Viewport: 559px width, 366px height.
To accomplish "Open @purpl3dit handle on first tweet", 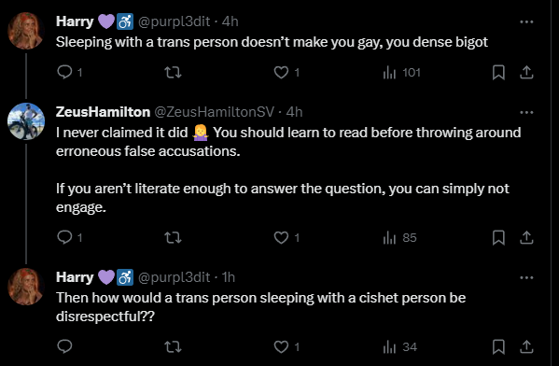I will pyautogui.click(x=174, y=21).
